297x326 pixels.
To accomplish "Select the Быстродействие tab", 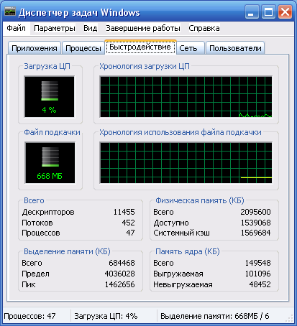I will [x=140, y=47].
